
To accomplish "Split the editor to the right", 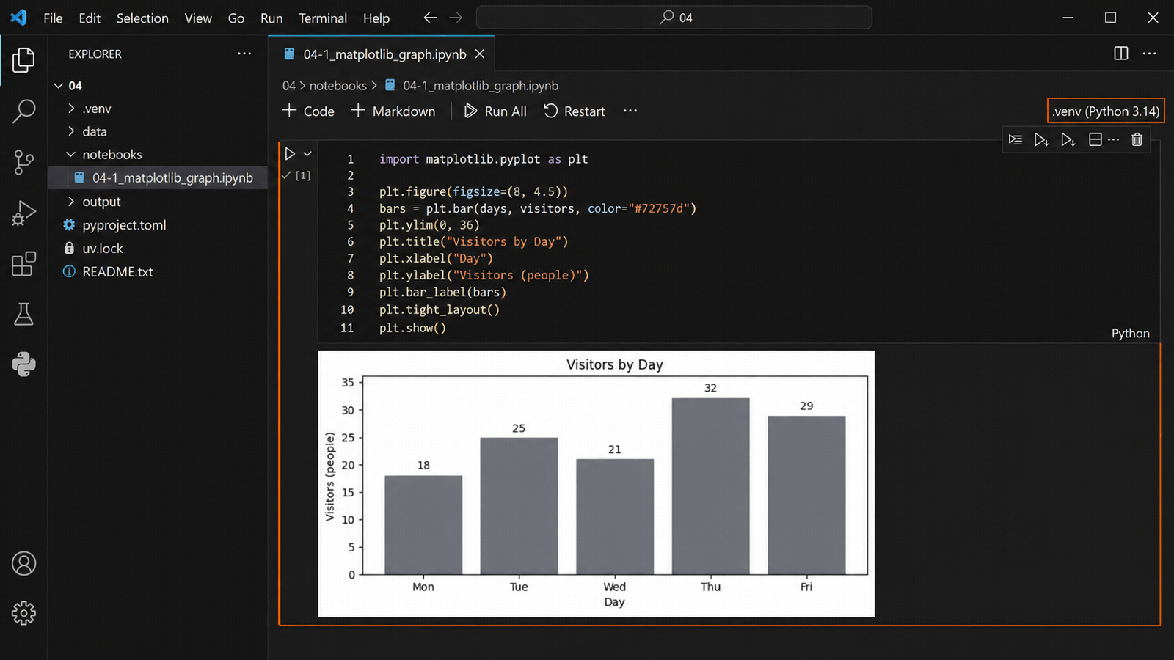I will pyautogui.click(x=1120, y=54).
